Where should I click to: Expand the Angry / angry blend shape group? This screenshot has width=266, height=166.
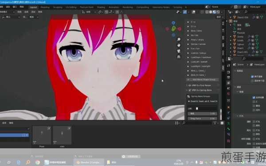coord(188,40)
